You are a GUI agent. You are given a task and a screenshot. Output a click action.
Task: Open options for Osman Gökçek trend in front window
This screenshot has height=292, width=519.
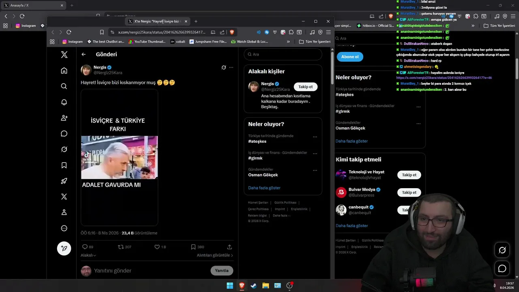pos(315,170)
